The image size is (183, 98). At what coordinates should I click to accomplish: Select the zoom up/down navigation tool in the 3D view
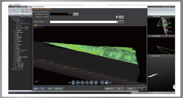coord(73,83)
